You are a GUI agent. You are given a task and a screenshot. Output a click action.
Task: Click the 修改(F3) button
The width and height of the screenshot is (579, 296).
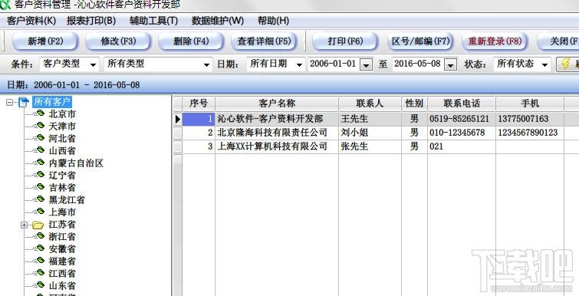(118, 41)
